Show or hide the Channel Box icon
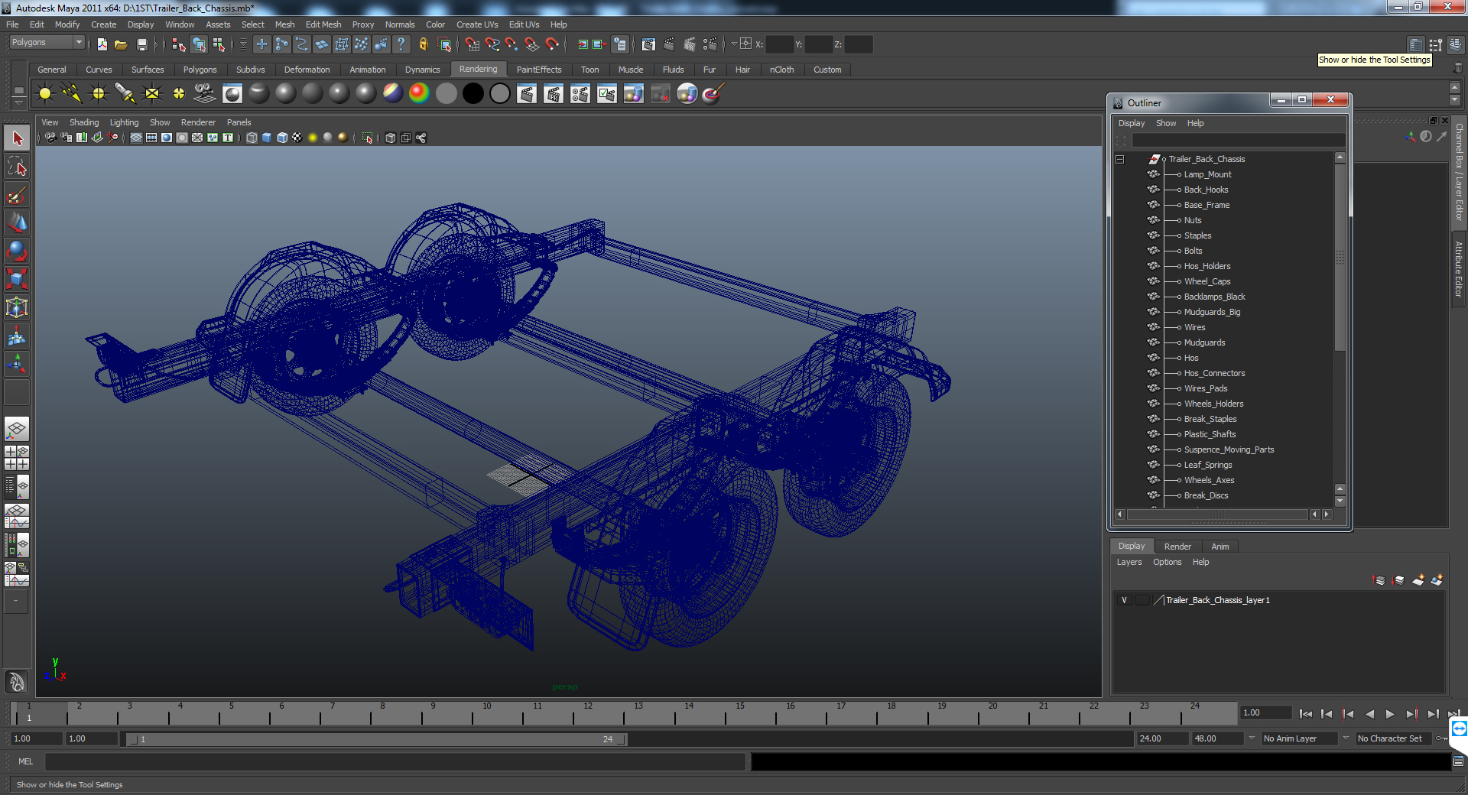 [1455, 44]
